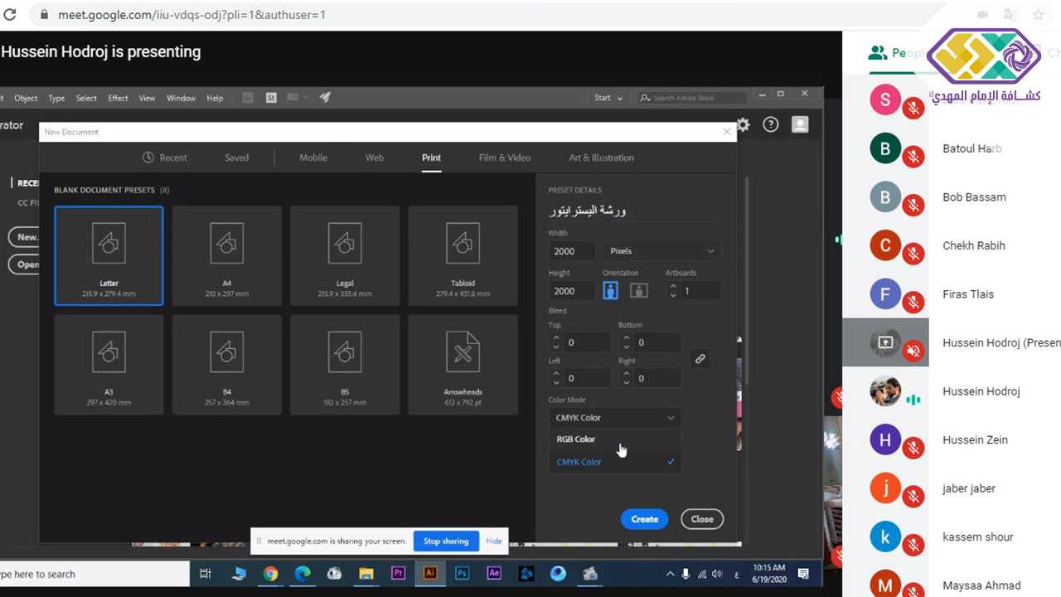Click the Width input field
Screen dimensions: 1061x597
tap(571, 251)
